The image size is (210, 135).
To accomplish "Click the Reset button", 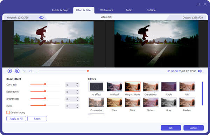I will tap(37, 119).
